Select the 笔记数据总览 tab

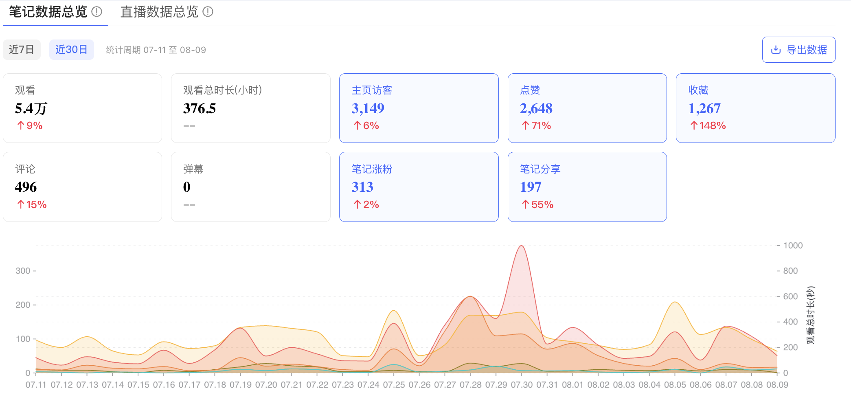point(48,12)
